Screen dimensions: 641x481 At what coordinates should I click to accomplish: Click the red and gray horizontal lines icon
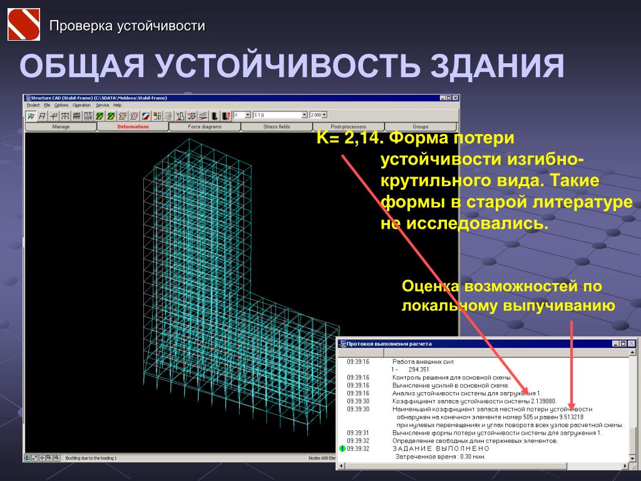pos(203,116)
